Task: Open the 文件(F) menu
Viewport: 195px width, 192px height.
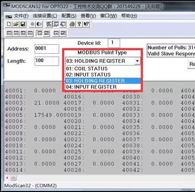Action: coord(21,16)
